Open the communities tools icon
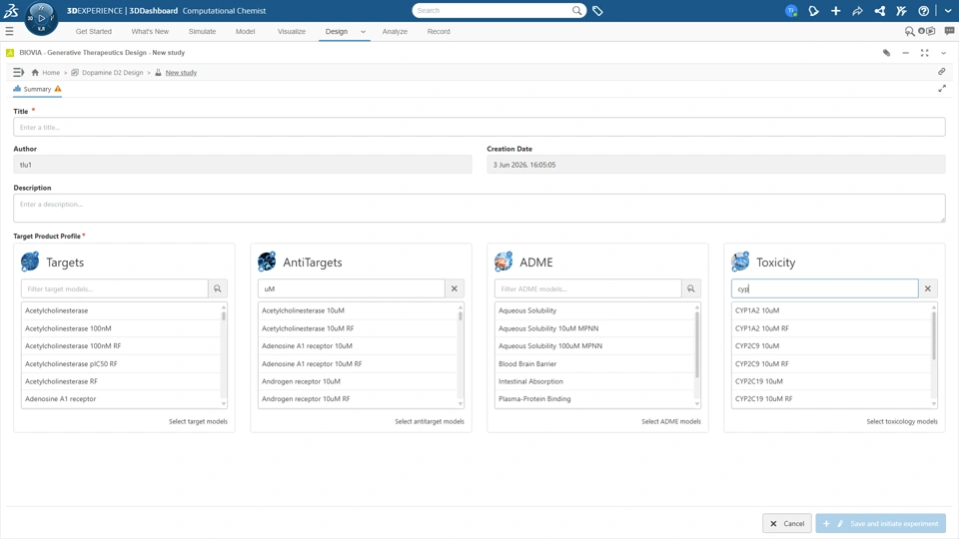Viewport: 959px width, 539px height. click(901, 10)
